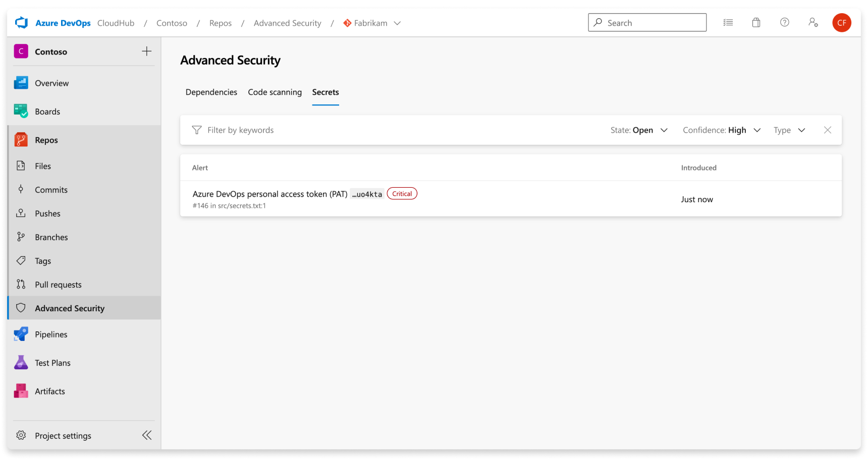
Task: Click the '#146 in src/secrets.txt:1' text
Action: tap(229, 206)
